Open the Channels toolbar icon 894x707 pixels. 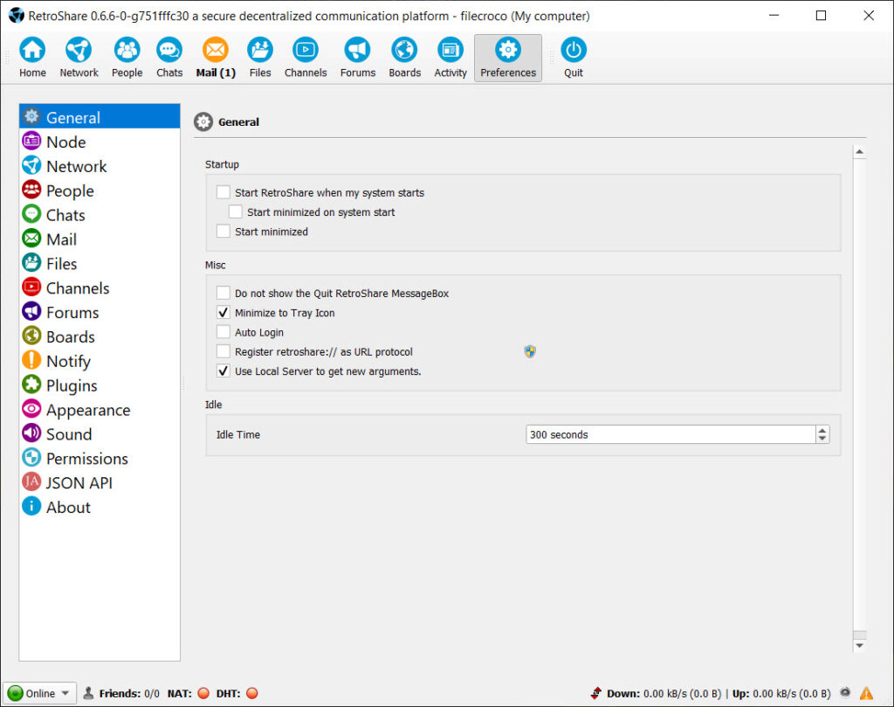(306, 58)
